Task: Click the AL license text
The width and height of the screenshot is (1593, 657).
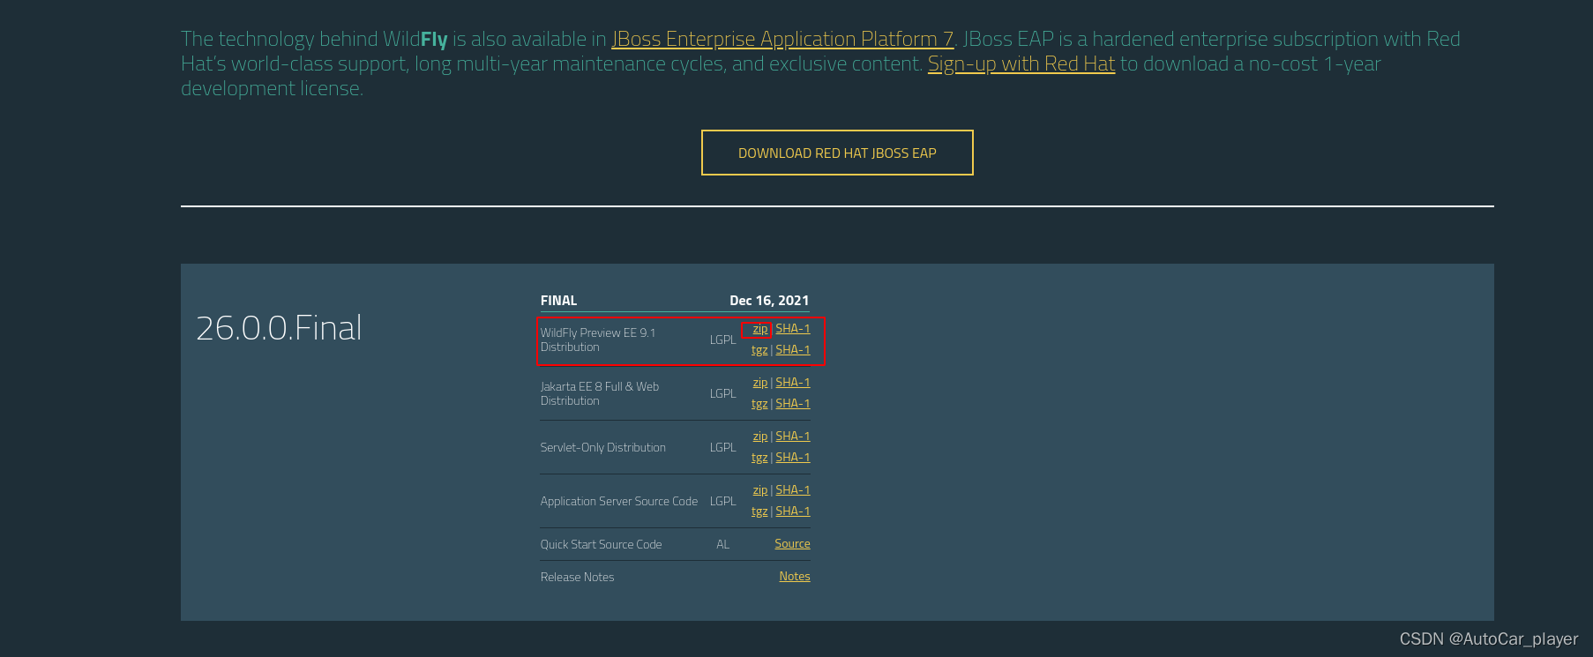Action: tap(723, 545)
